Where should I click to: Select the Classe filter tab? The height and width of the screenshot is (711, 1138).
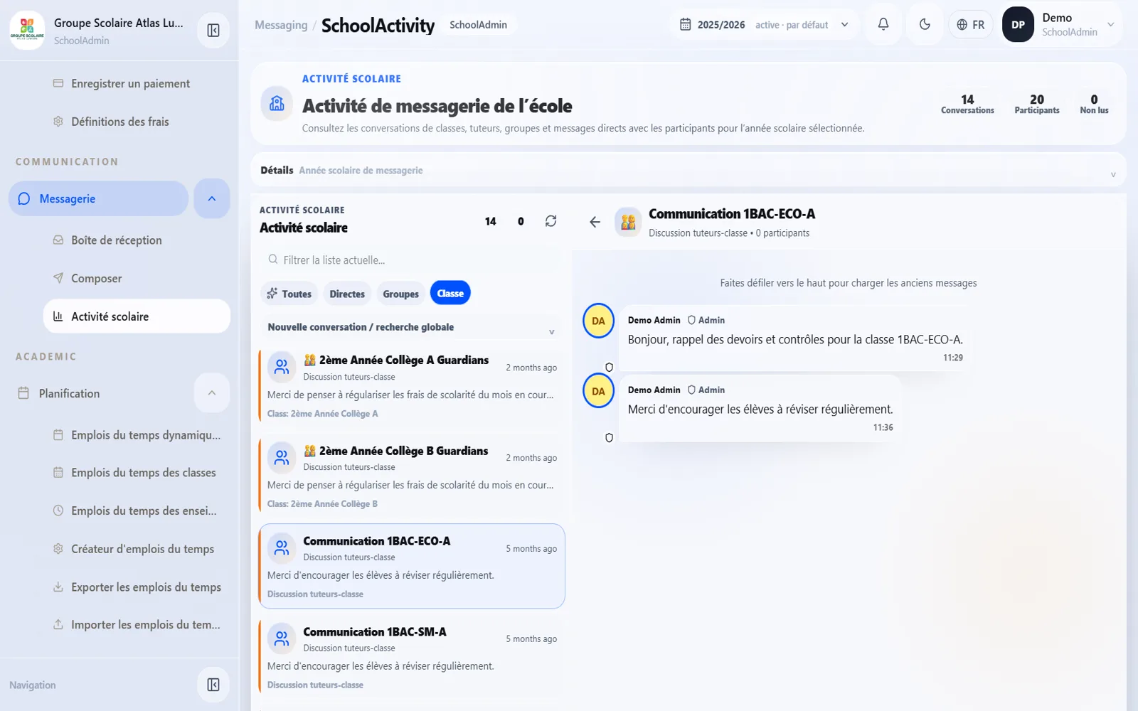click(x=450, y=293)
